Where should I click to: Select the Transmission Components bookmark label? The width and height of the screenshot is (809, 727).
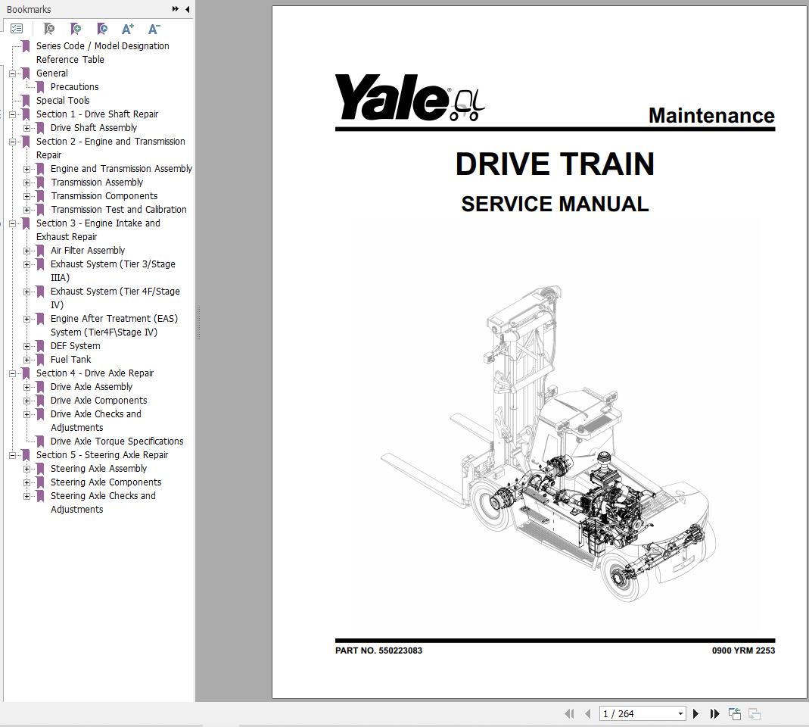click(104, 195)
